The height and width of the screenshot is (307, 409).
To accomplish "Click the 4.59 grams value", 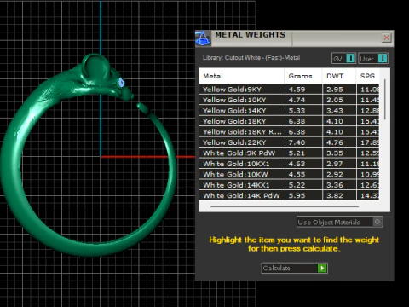I will (x=297, y=90).
